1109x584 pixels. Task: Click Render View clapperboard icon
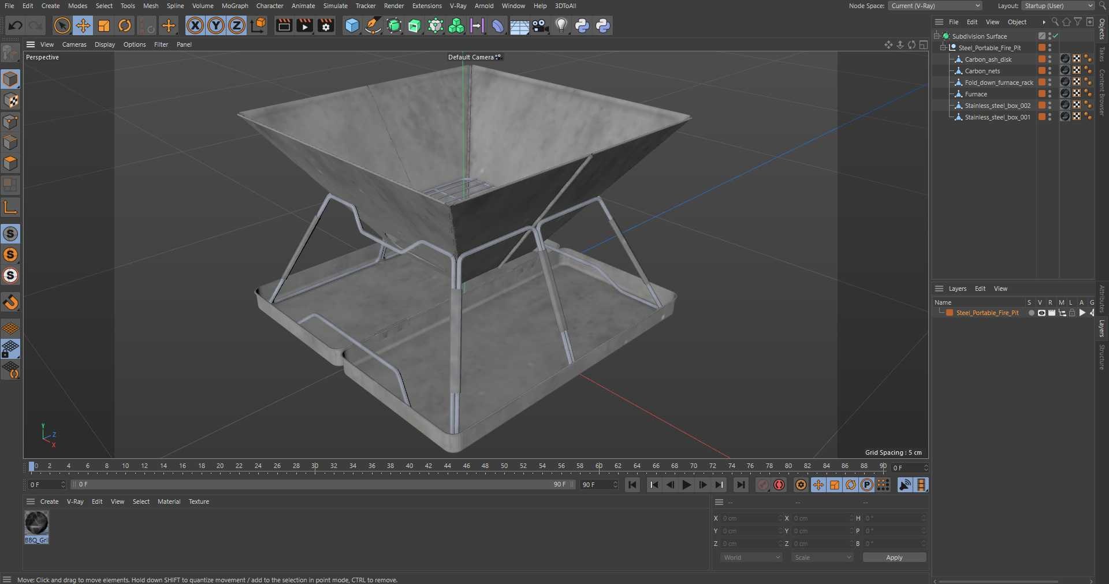pyautogui.click(x=284, y=25)
